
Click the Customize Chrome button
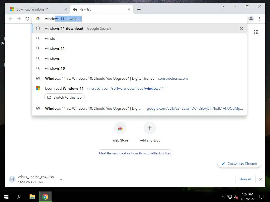point(239,164)
